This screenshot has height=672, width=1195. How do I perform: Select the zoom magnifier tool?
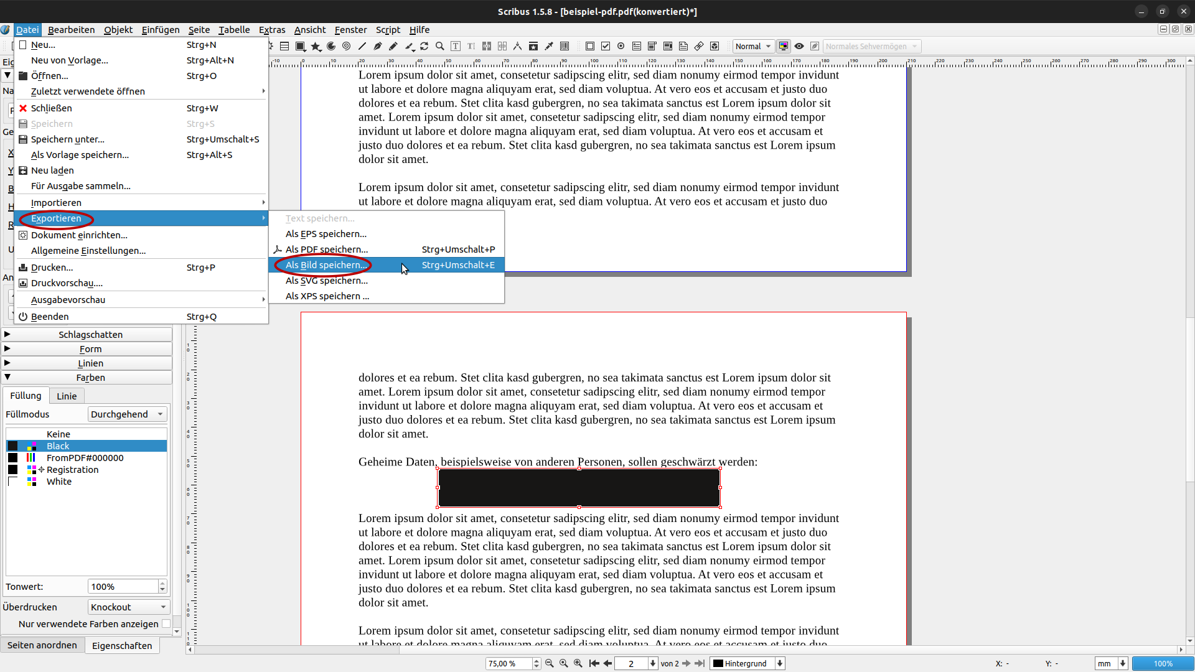[x=440, y=46]
